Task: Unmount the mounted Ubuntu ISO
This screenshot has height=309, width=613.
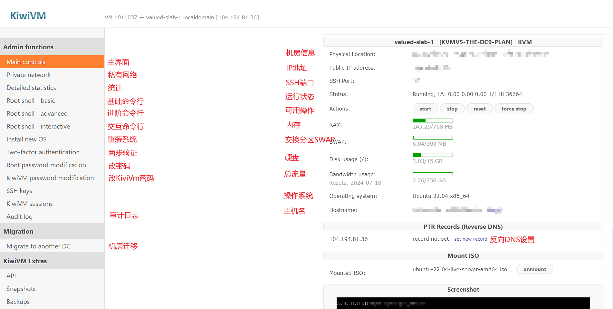Action: pos(534,269)
